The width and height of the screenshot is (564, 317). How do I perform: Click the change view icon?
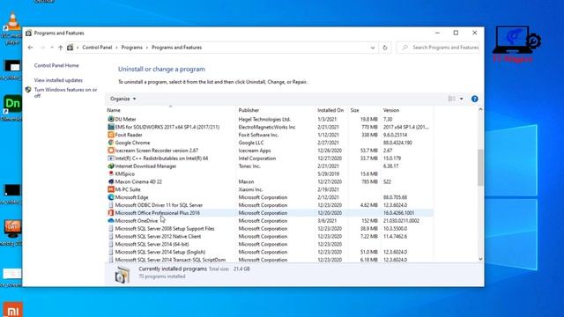tap(451, 99)
